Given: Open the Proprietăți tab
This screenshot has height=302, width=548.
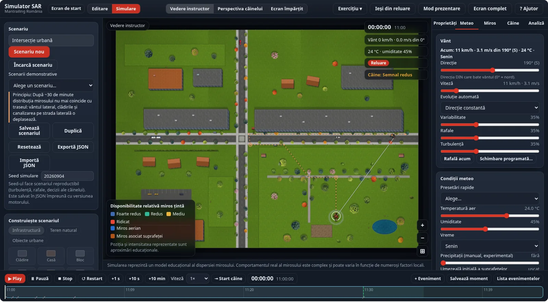Looking at the screenshot, I should [445, 23].
